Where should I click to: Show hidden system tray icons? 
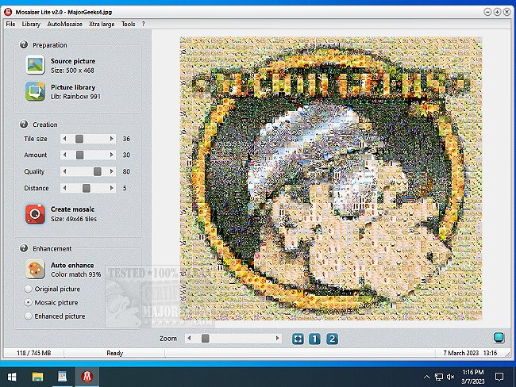(x=426, y=377)
